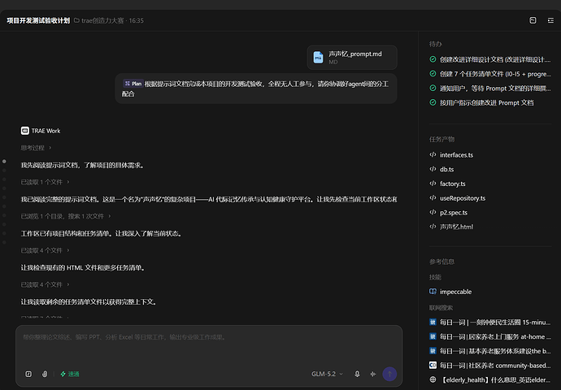Click the checkmark for 按用户指示创建改进 Prompt 文档
Image resolution: width=561 pixels, height=390 pixels.
click(x=433, y=102)
